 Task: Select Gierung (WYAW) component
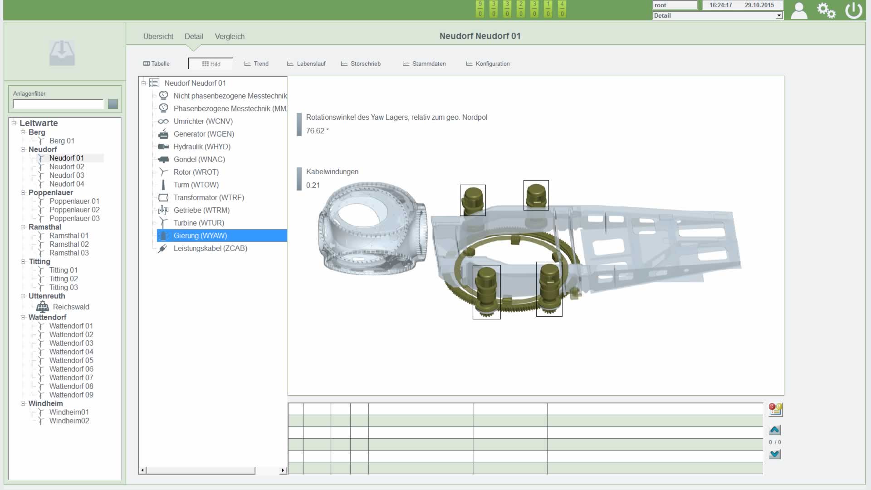point(222,235)
